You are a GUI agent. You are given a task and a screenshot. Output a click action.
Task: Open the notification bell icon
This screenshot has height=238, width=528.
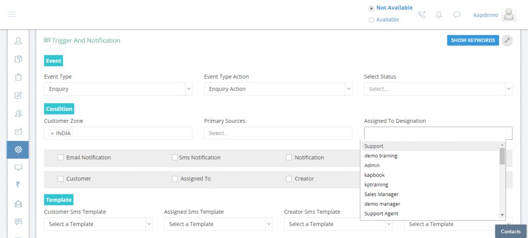click(439, 14)
